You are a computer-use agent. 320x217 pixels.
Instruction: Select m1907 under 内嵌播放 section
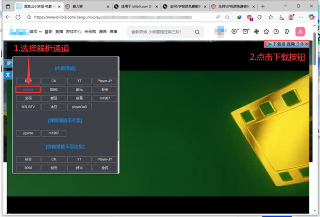(105, 98)
